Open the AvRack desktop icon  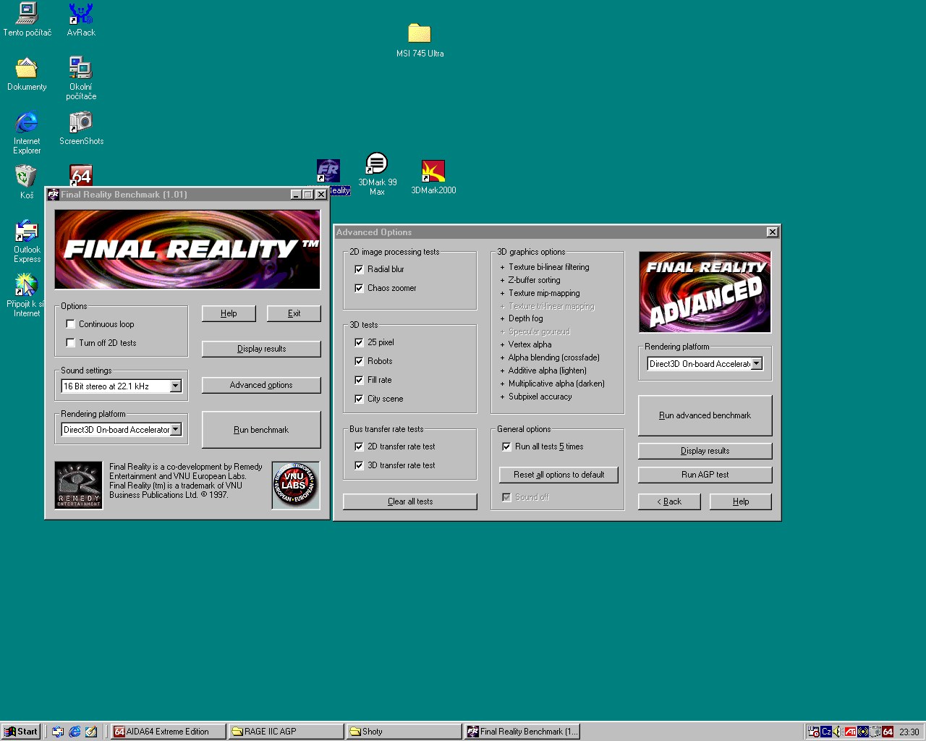pos(81,14)
